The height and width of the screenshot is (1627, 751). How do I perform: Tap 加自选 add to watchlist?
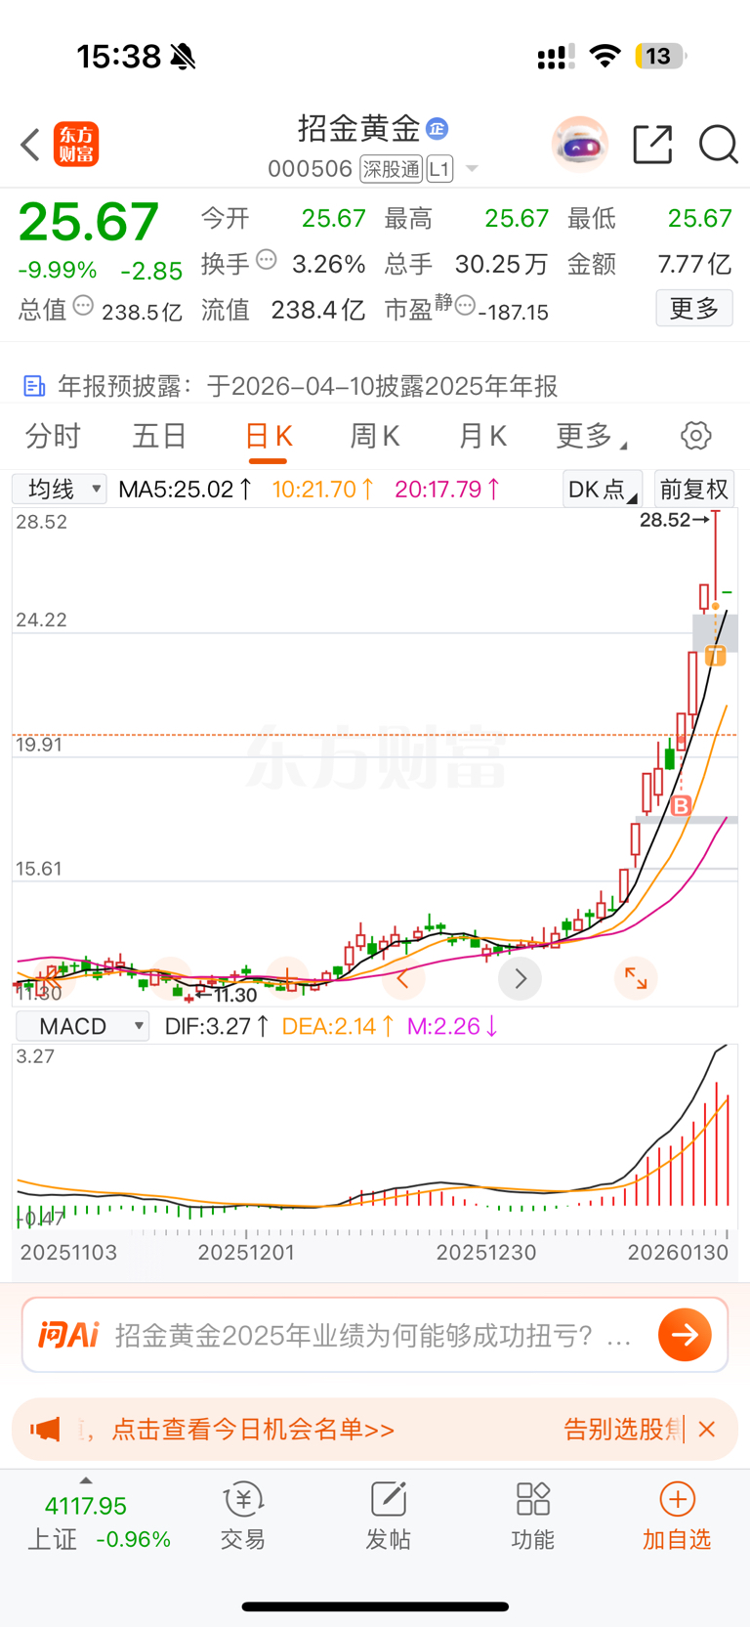[x=677, y=1516]
